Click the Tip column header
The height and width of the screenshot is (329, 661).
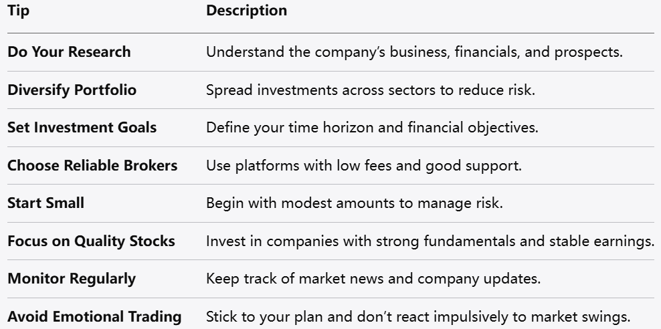18,11
